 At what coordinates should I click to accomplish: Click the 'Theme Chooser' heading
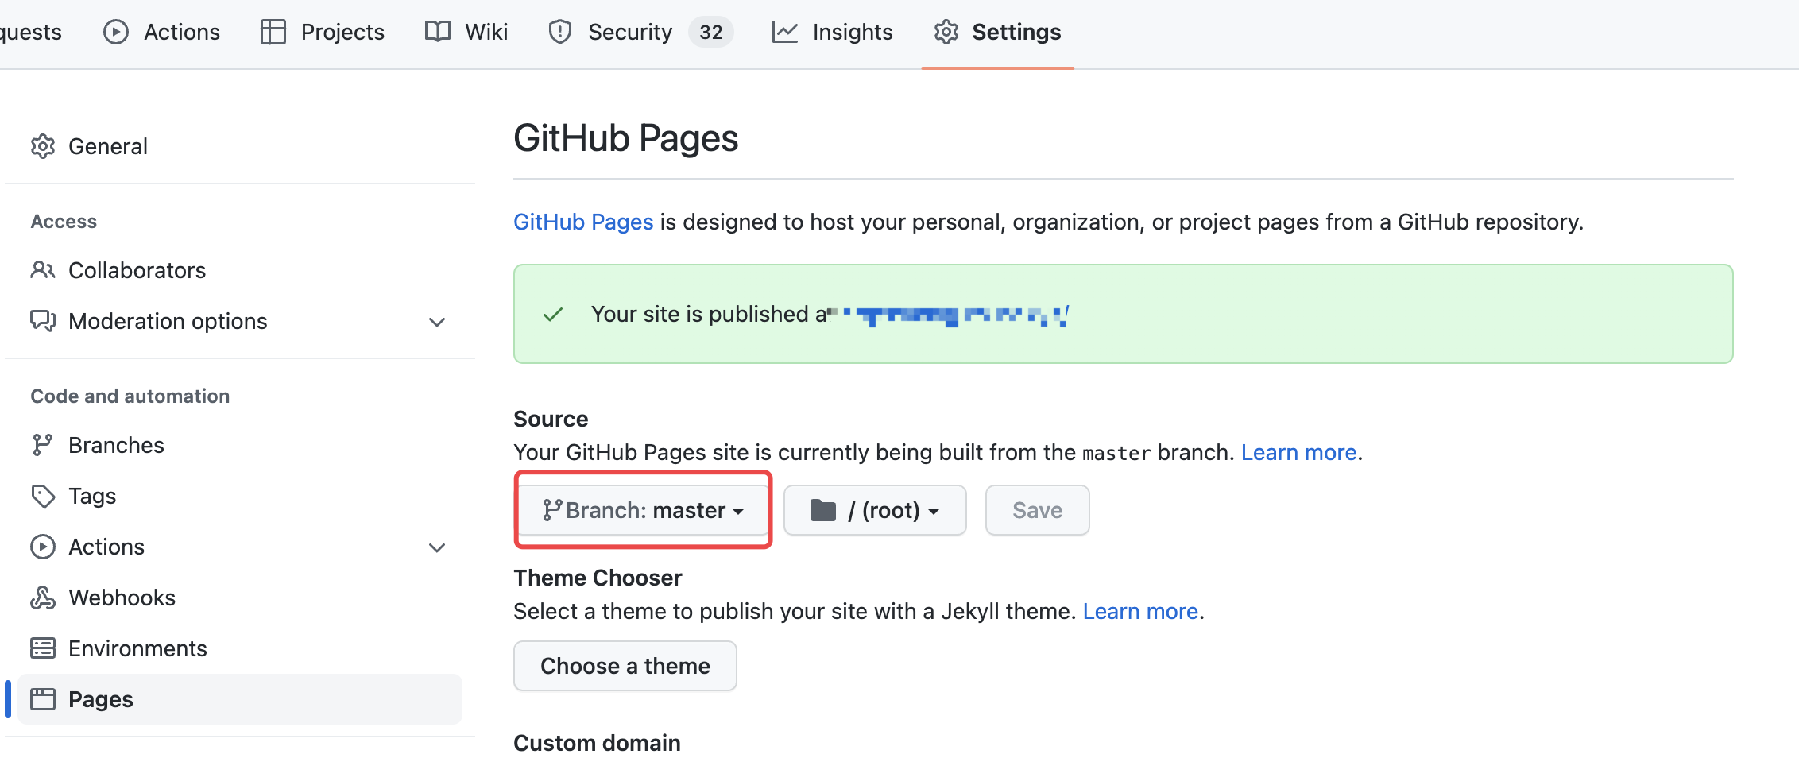point(598,578)
